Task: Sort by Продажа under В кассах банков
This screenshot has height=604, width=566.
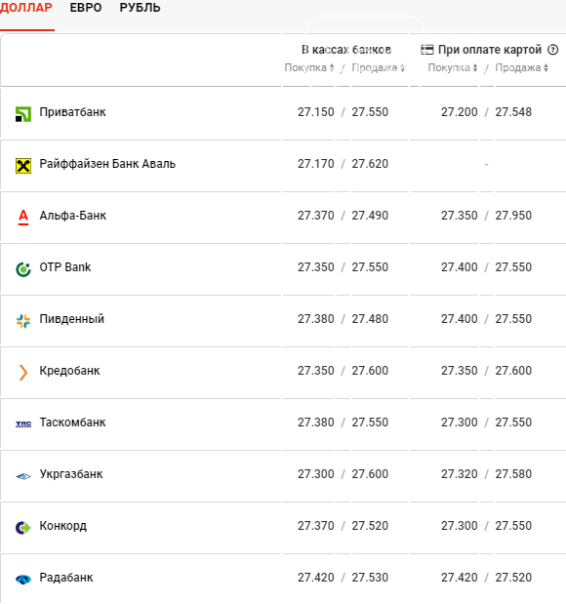Action: point(378,67)
